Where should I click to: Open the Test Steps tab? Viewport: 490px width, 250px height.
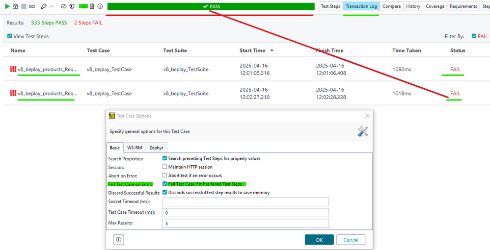tap(330, 6)
